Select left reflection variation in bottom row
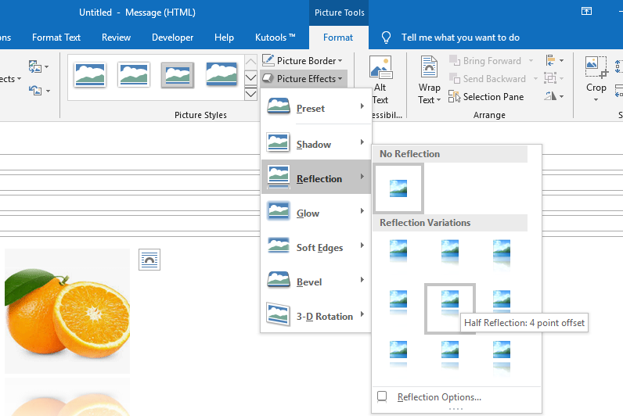 (398, 354)
